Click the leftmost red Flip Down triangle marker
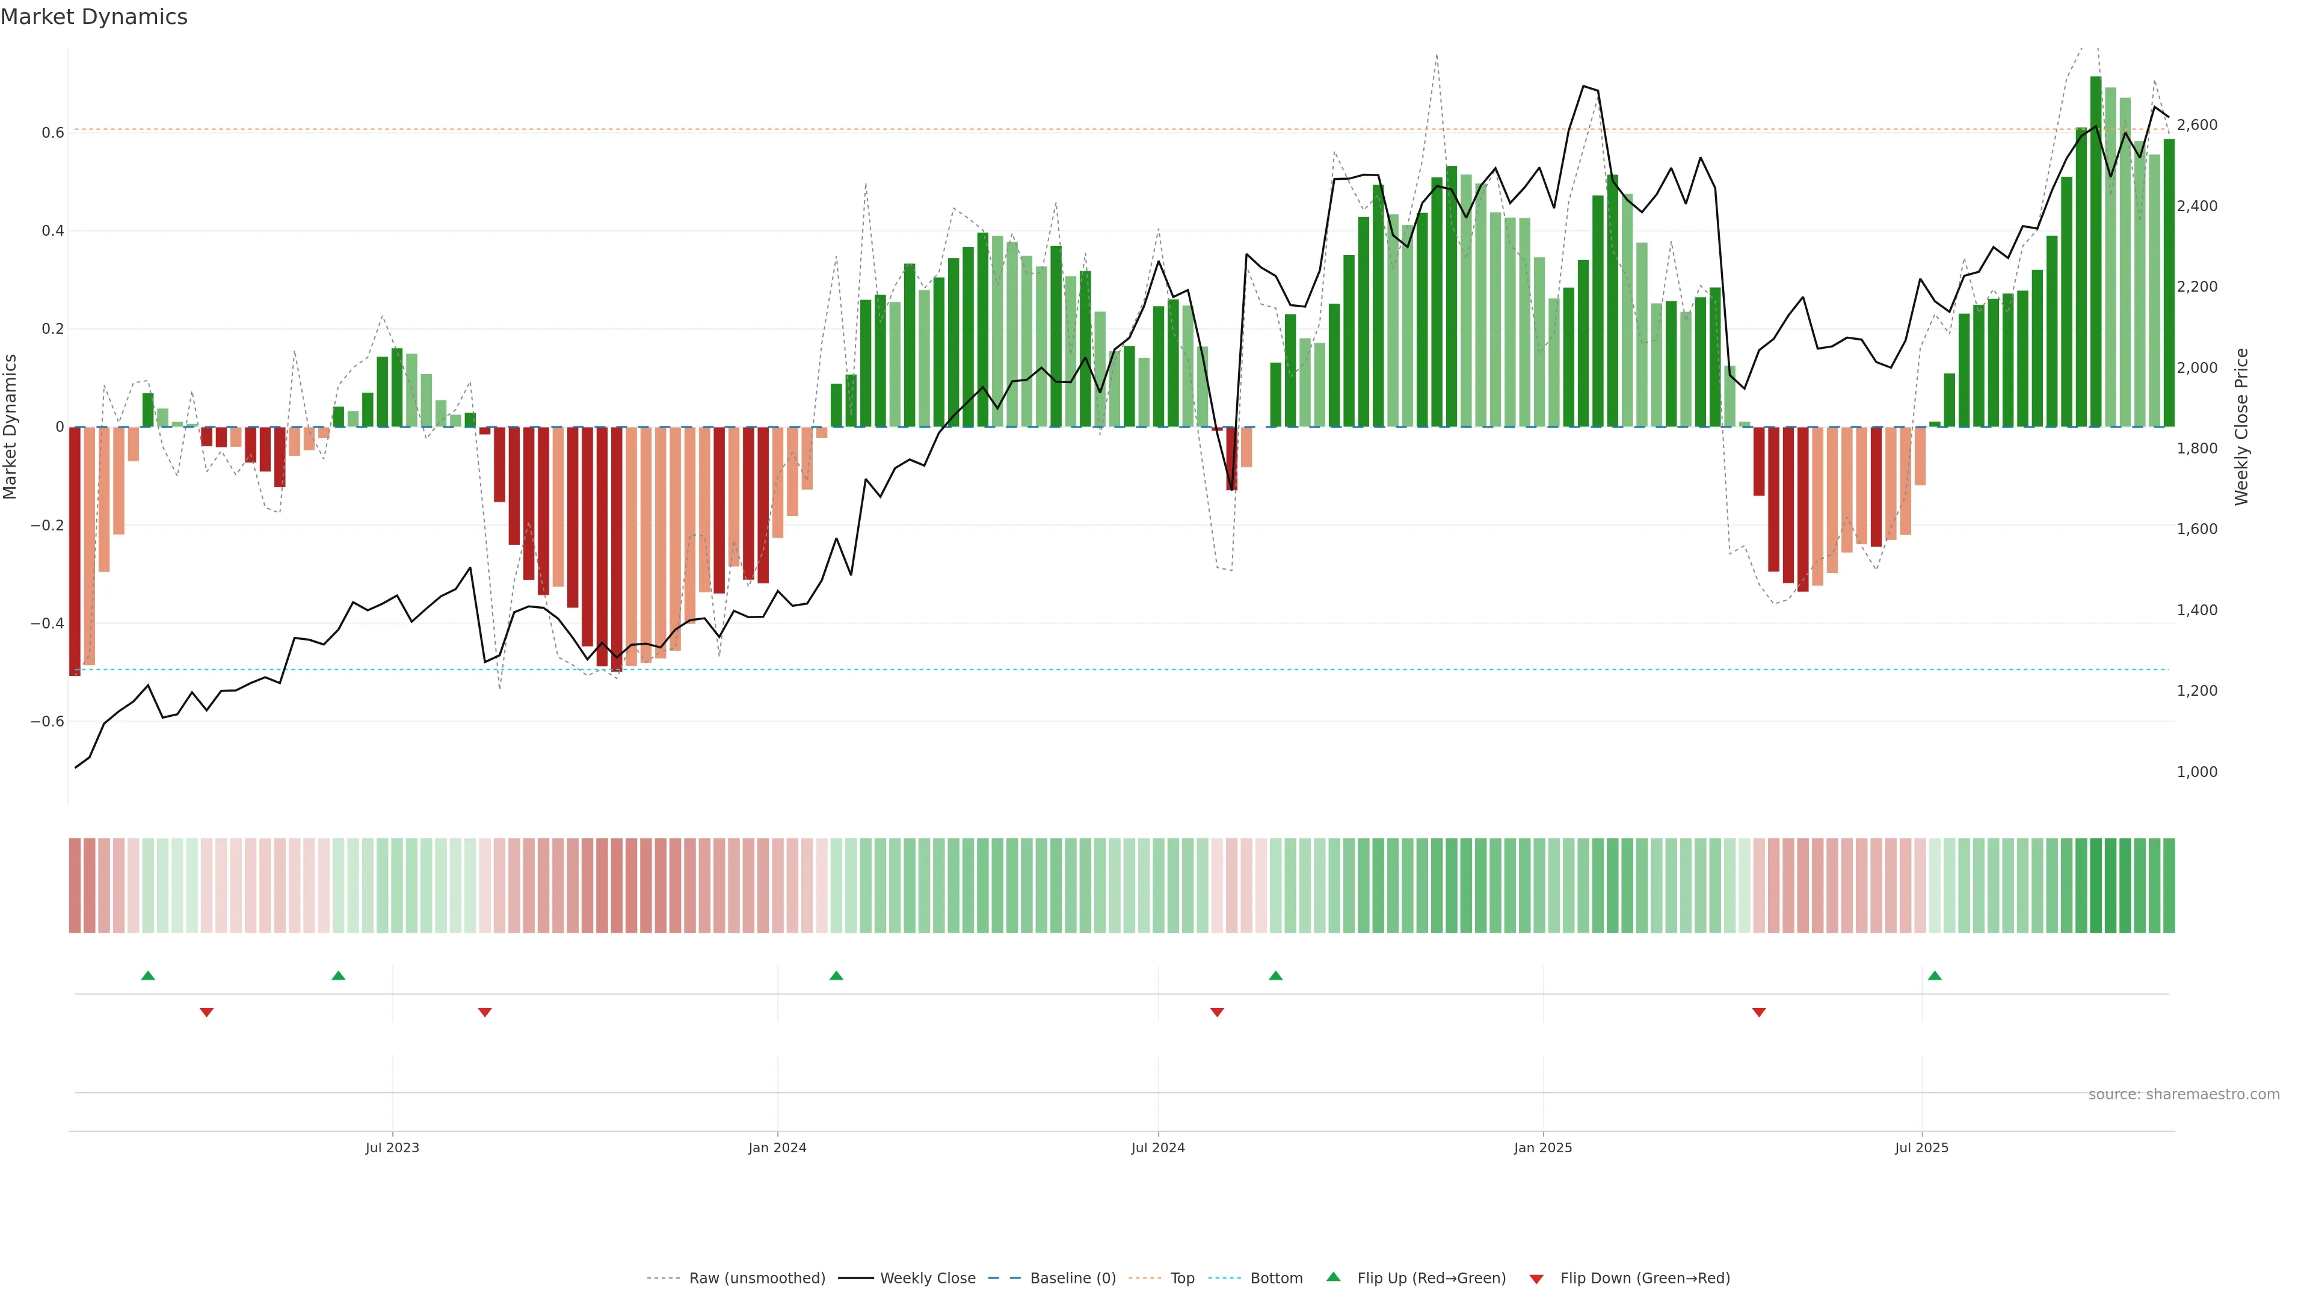The image size is (2310, 1299). [206, 1012]
